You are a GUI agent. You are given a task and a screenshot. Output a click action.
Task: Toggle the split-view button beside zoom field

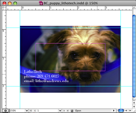[x=5, y=111]
